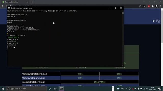Click the share page icon in address bar

pyautogui.click(x=140, y=6)
